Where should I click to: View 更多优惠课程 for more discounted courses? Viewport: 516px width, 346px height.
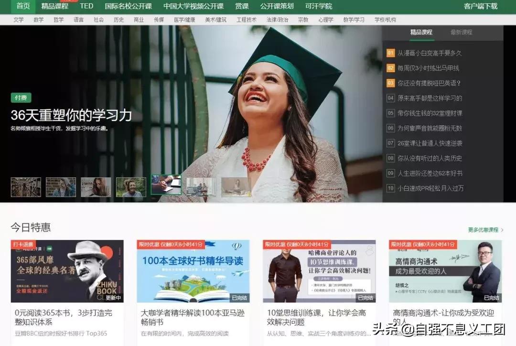[x=484, y=229]
